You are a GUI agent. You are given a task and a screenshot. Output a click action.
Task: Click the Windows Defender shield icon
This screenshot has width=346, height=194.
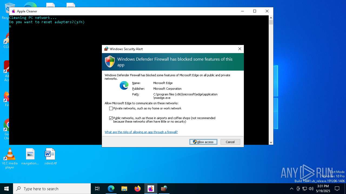110,62
